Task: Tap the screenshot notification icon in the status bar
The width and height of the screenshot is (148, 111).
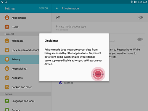Action: click(x=6, y=2)
